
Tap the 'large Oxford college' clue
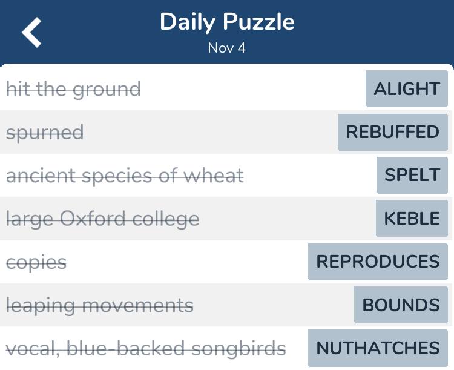click(x=103, y=219)
